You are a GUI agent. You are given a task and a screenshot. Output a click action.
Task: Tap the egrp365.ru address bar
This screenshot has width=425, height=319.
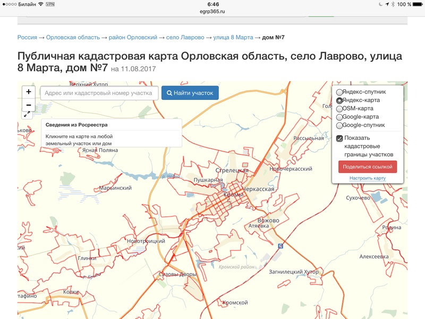[x=212, y=11]
